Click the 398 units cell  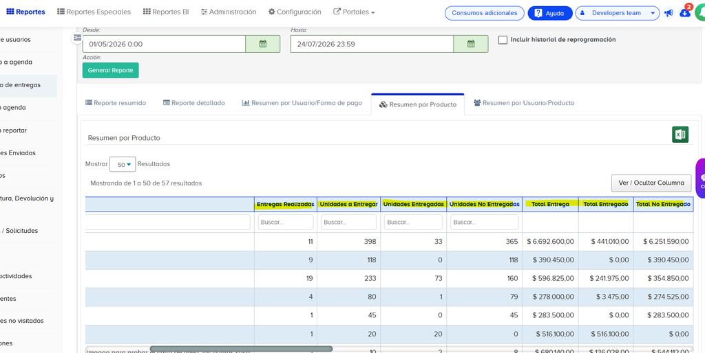tap(348, 241)
